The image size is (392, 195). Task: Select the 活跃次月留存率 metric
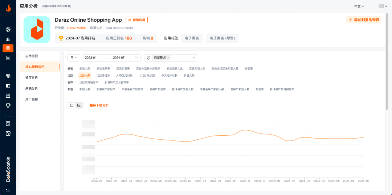[x=89, y=82]
